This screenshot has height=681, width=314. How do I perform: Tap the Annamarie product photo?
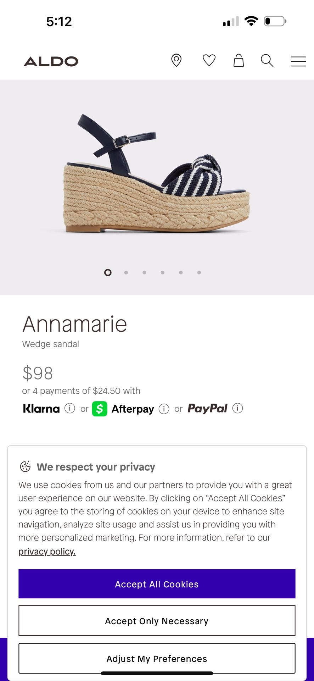157,174
